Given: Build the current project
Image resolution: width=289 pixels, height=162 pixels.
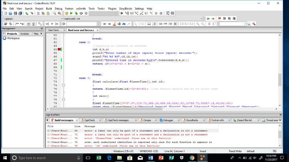Looking at the screenshot, I should pos(67,13).
